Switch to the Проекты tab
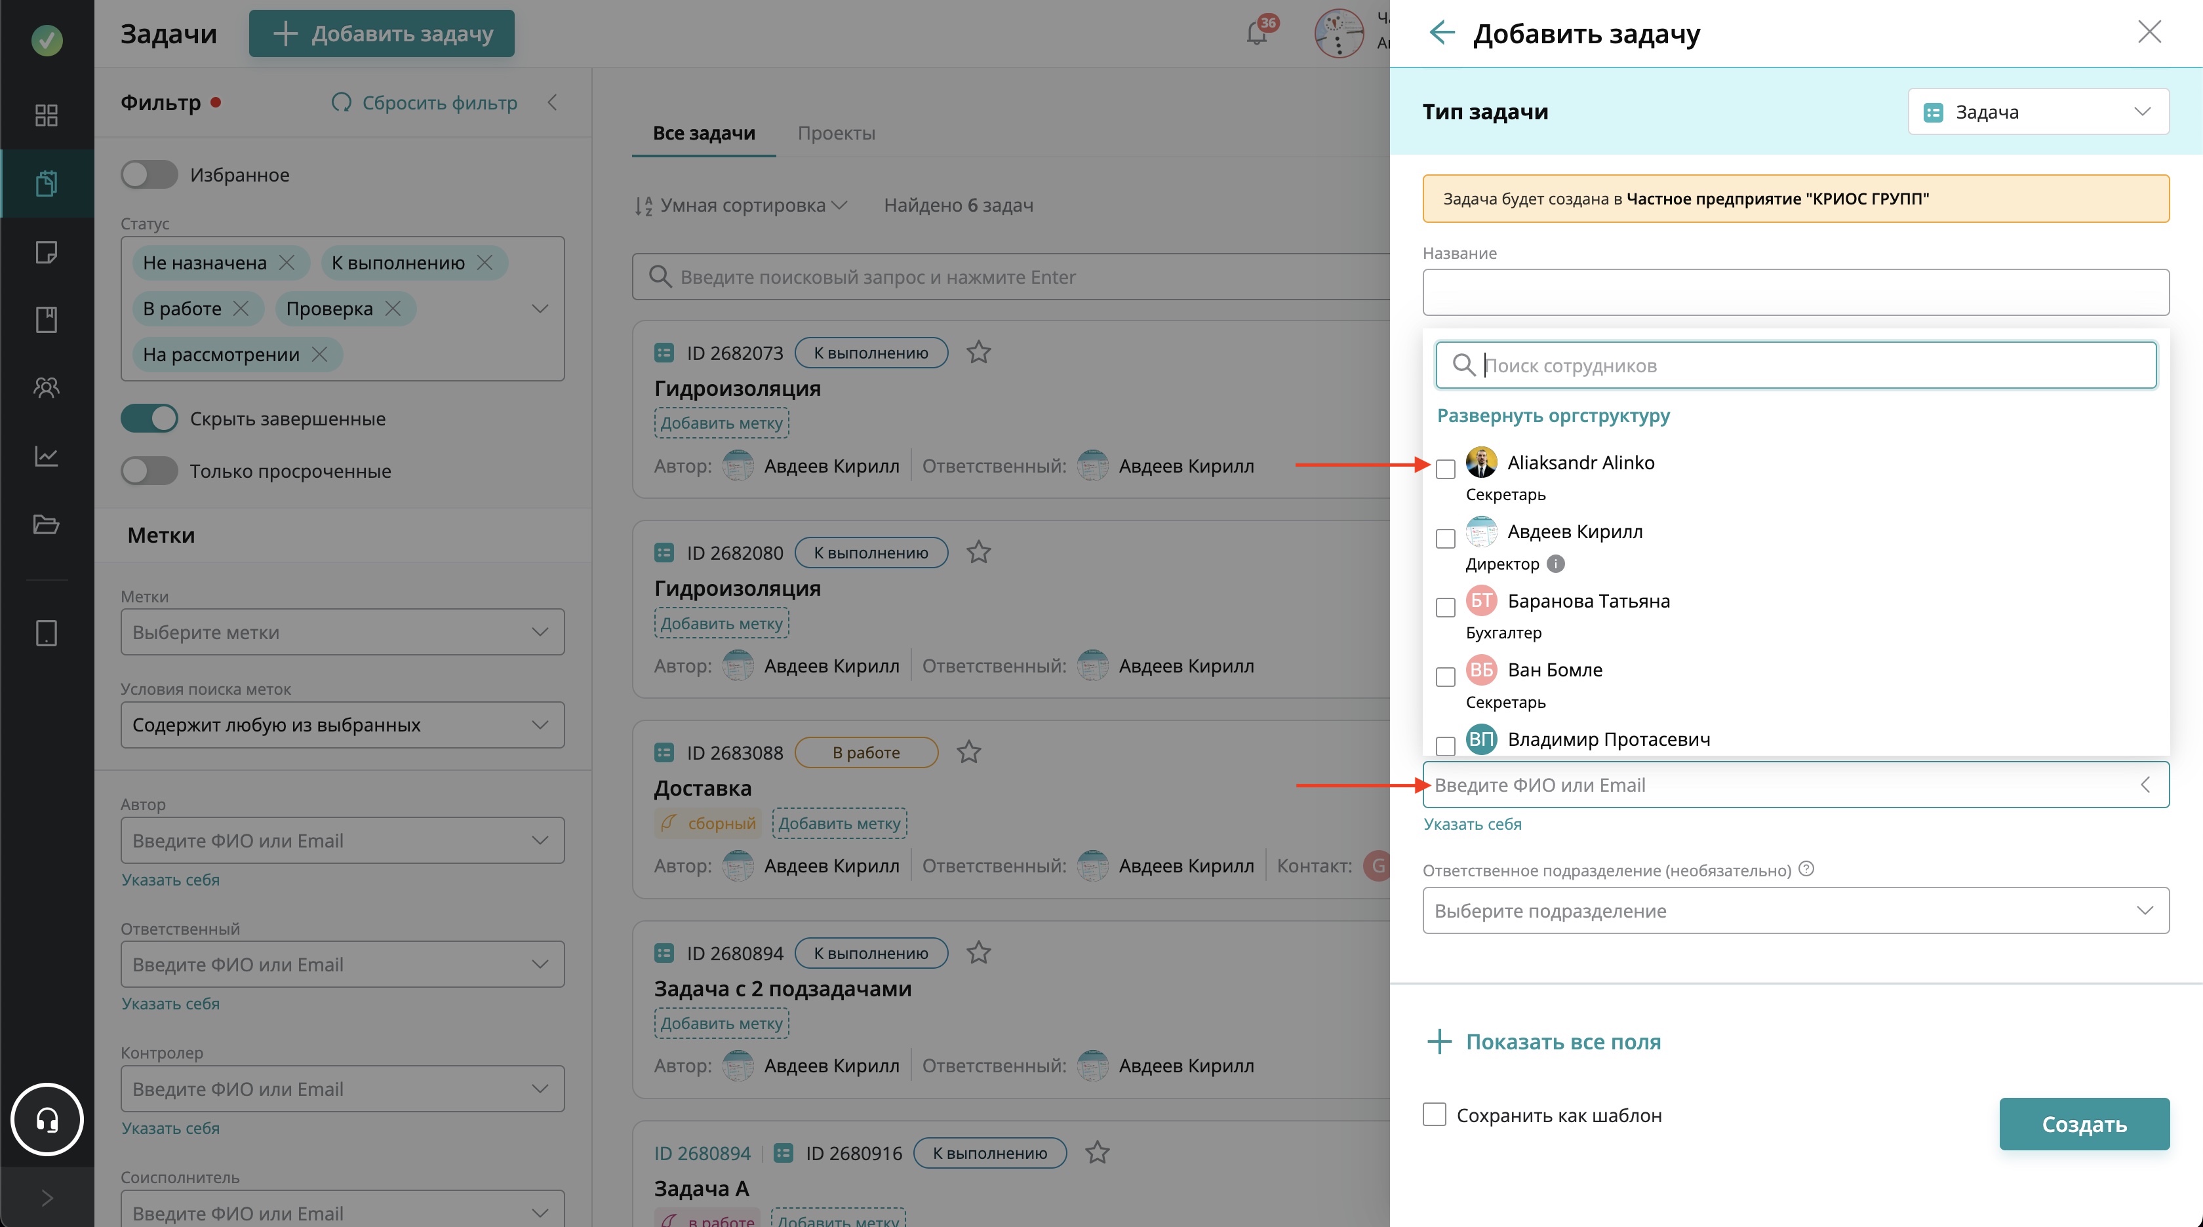2203x1227 pixels. 835,134
